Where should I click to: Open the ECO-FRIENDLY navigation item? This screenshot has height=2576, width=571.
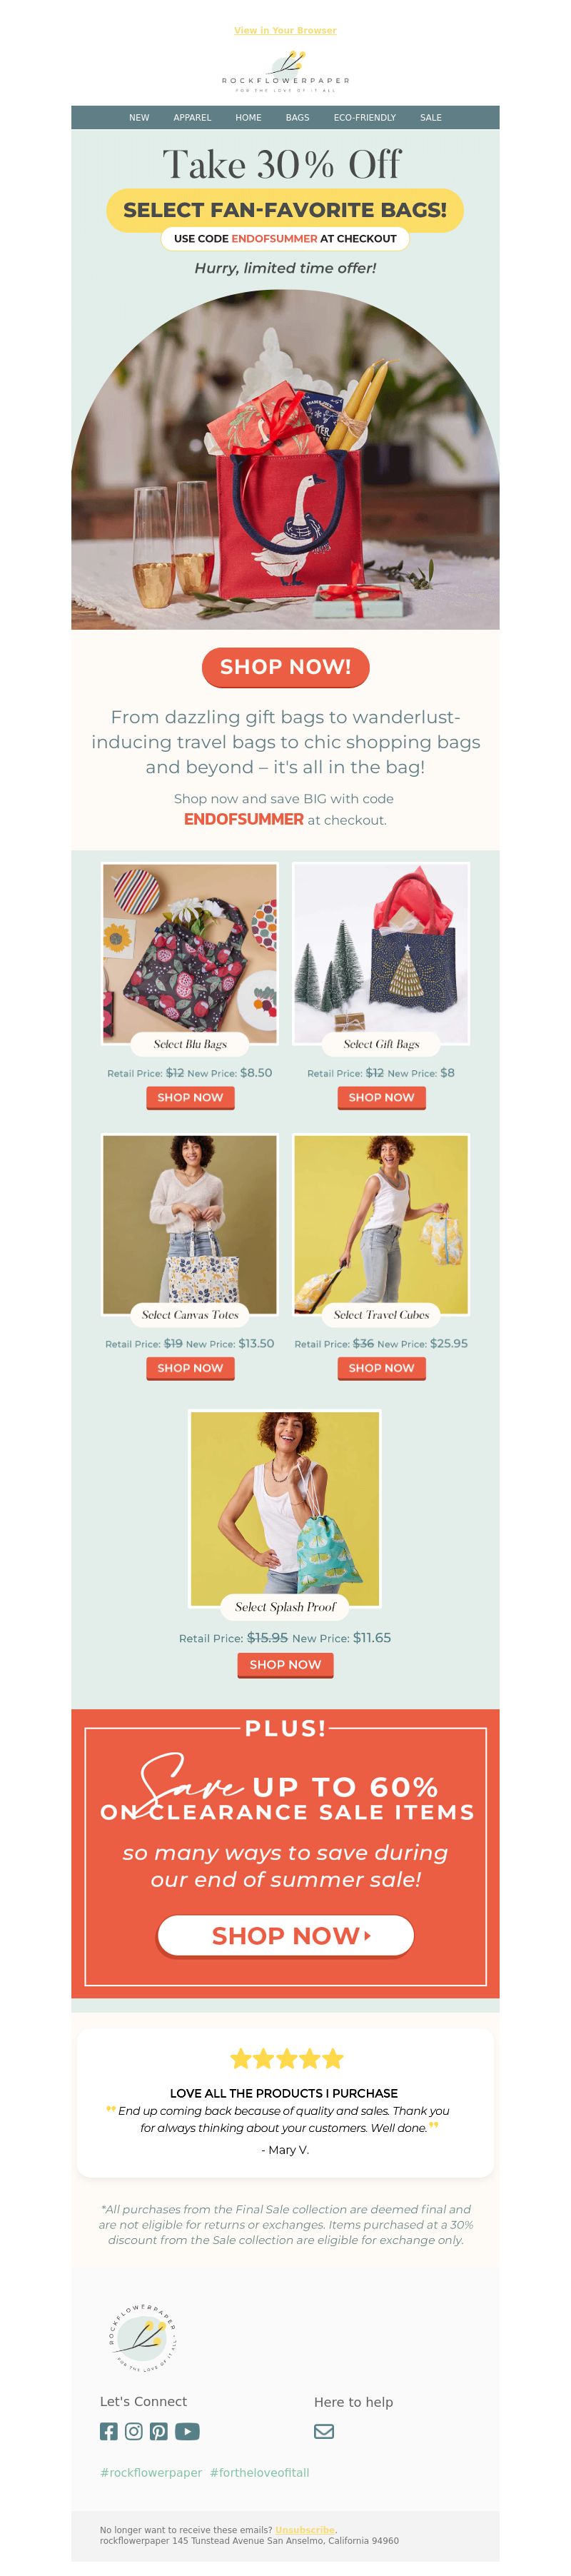point(364,118)
